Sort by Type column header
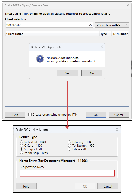This screenshot has height=195, width=134. (105, 34)
